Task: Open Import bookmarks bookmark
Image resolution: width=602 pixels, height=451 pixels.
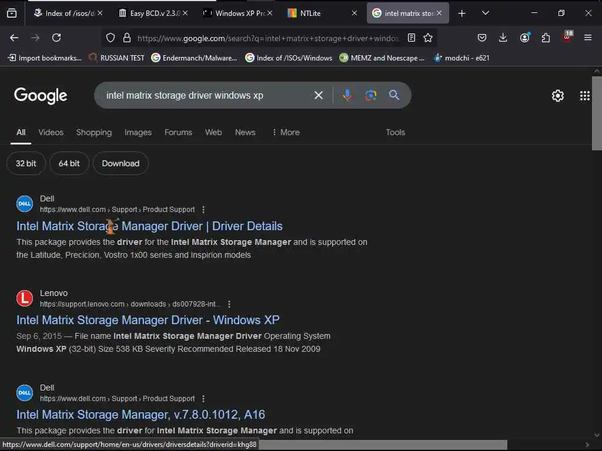Action: [x=45, y=58]
